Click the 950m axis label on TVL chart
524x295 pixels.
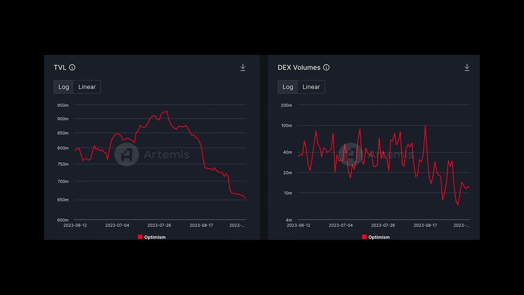[x=63, y=105]
